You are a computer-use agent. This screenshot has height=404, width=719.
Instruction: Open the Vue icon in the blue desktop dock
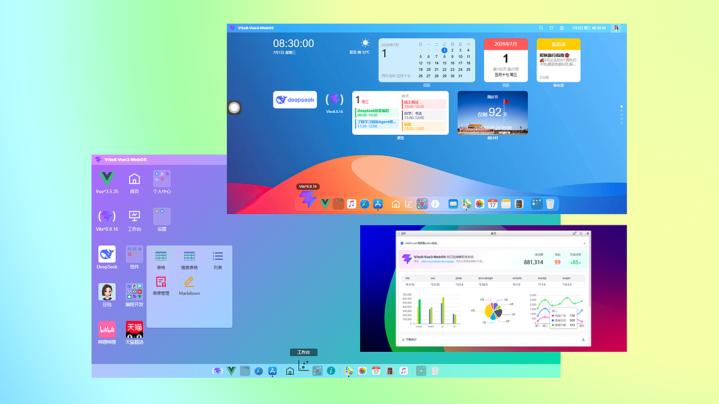(x=325, y=204)
